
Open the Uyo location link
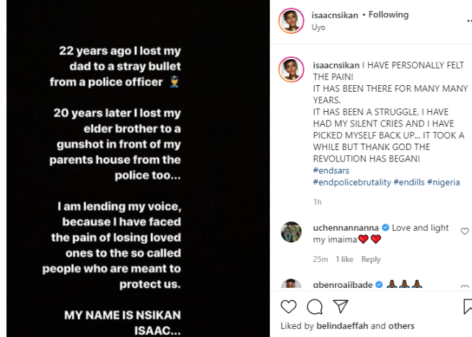pos(319,27)
